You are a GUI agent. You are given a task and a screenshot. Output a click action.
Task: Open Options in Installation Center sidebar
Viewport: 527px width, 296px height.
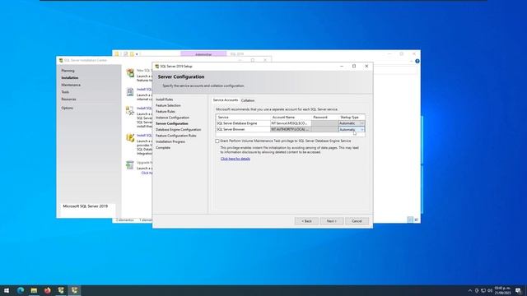coord(68,108)
